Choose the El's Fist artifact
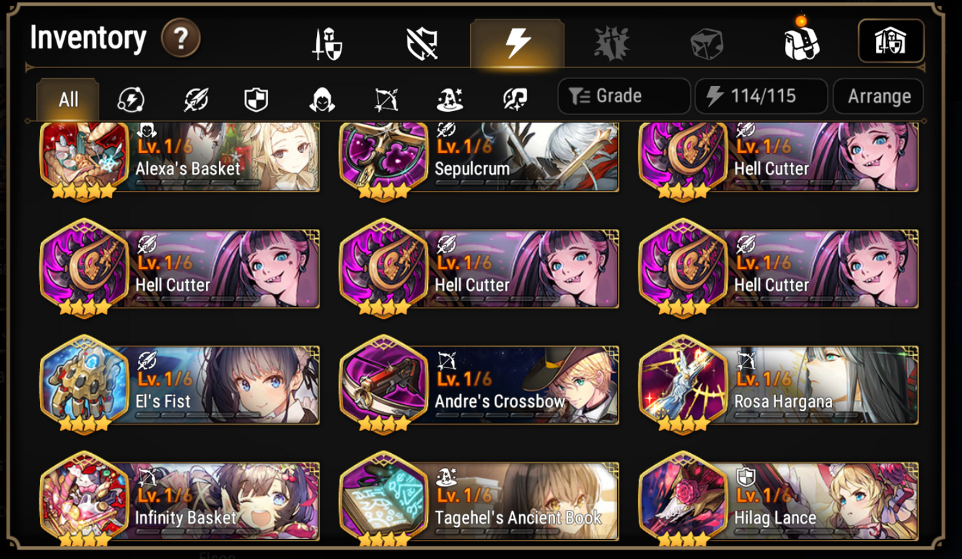The image size is (962, 559). (x=180, y=386)
